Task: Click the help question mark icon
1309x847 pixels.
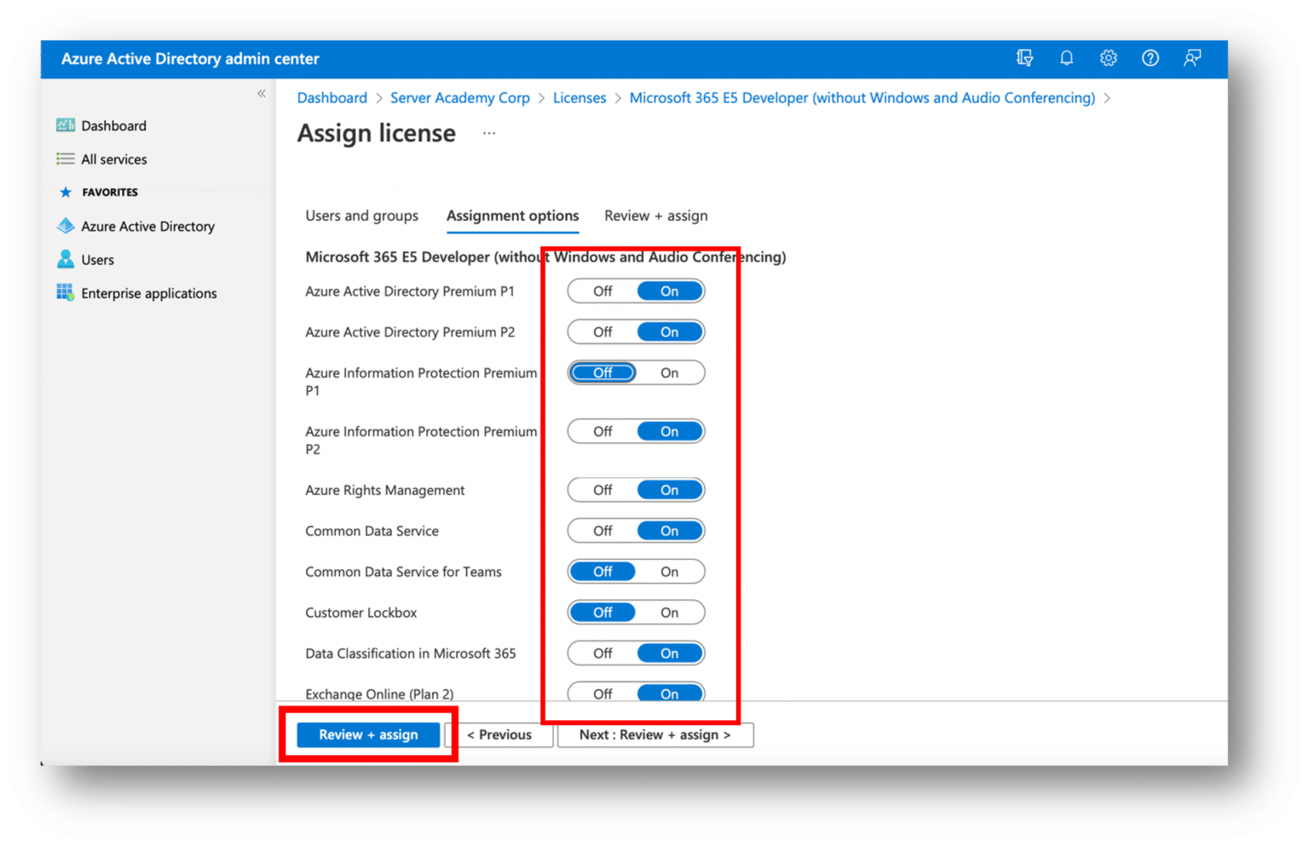Action: [x=1150, y=58]
